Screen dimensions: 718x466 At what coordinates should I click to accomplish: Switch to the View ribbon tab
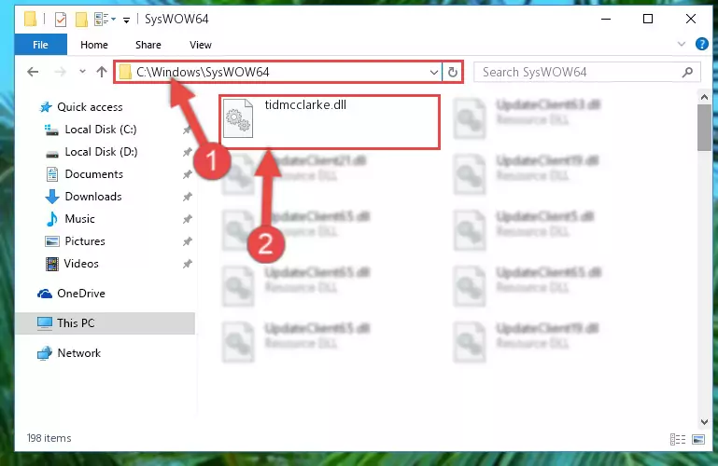[x=201, y=45]
